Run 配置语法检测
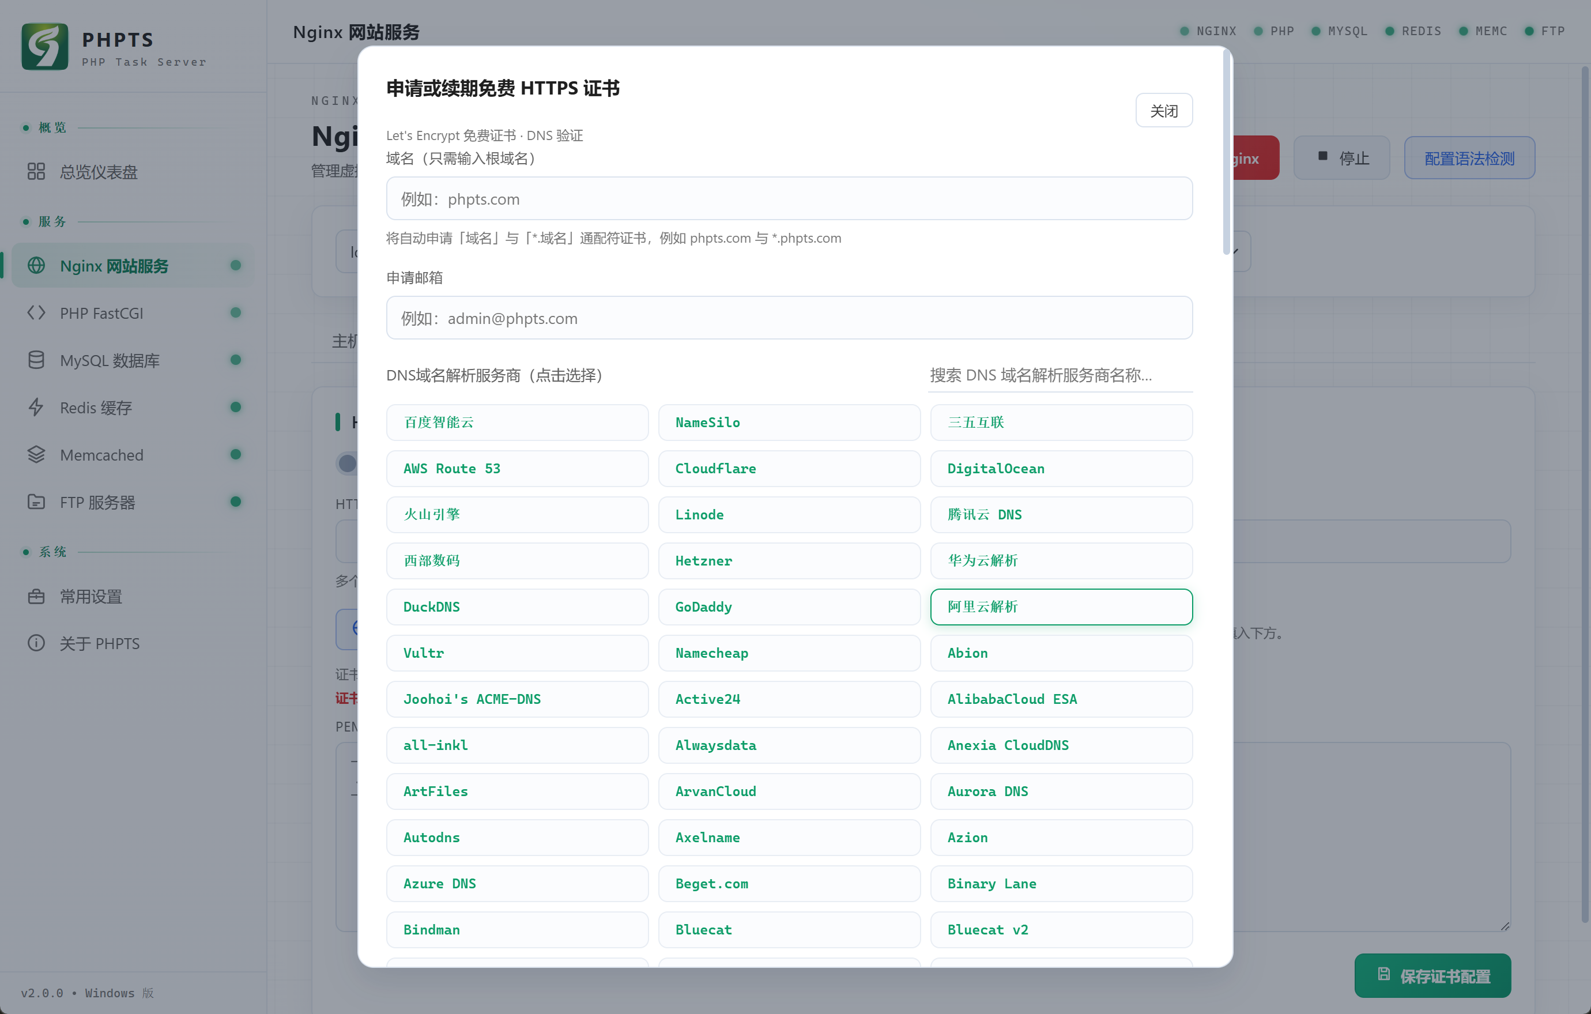This screenshot has height=1014, width=1591. click(1469, 158)
